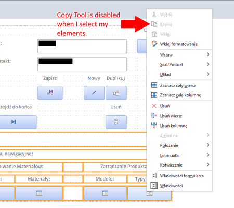
Task: Click the form button below Modele label
Action: pyautogui.click(x=105, y=193)
